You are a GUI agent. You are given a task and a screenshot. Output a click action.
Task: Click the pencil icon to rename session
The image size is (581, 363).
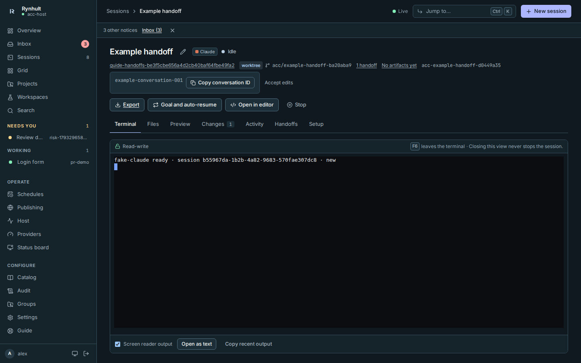click(183, 52)
